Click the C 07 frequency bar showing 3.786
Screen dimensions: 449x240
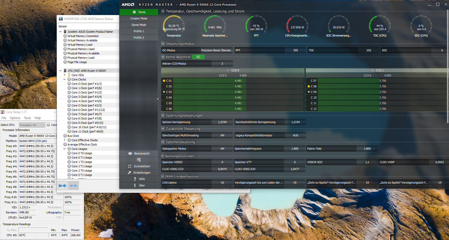383,81
